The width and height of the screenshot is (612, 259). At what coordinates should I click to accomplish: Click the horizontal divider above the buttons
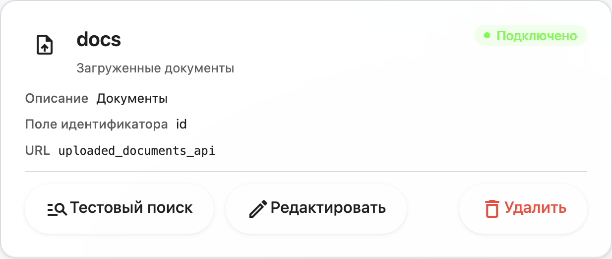coord(306,172)
